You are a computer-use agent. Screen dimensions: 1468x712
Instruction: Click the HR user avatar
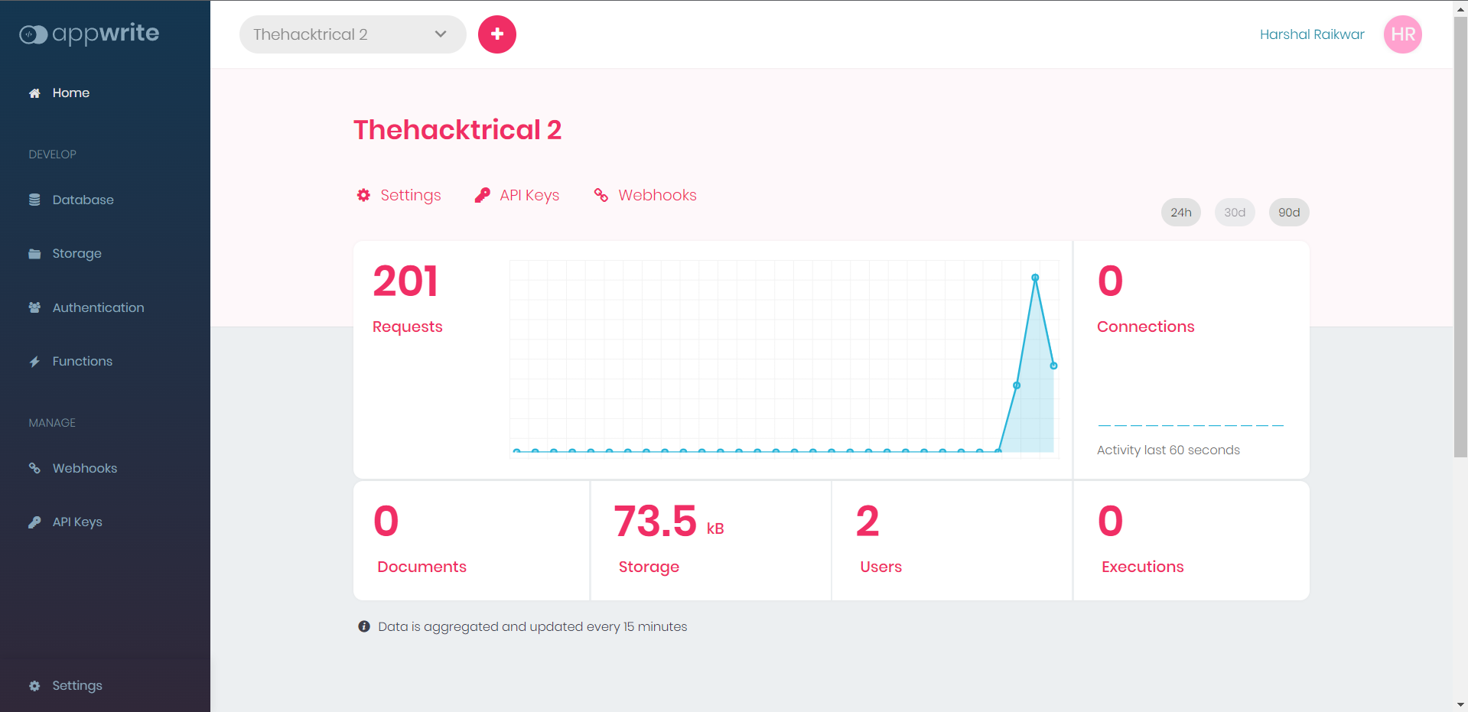1403,34
